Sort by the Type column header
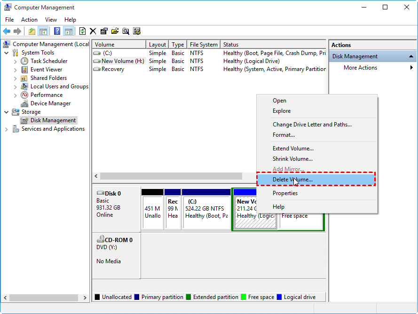The height and width of the screenshot is (314, 418). point(178,45)
